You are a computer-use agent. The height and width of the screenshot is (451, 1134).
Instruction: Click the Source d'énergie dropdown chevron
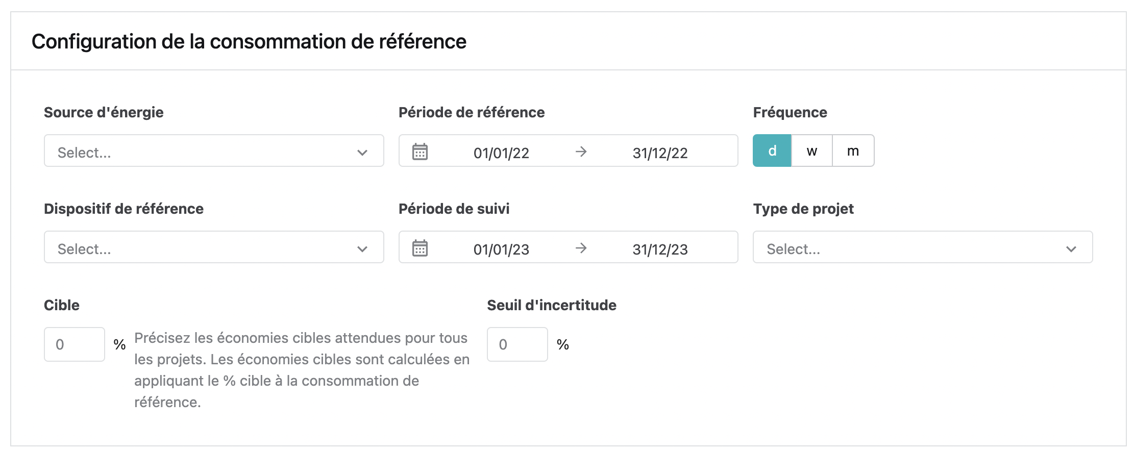pyautogui.click(x=362, y=153)
